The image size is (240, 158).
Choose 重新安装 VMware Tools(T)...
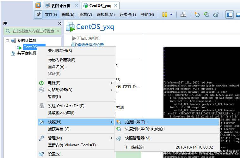click(77, 145)
